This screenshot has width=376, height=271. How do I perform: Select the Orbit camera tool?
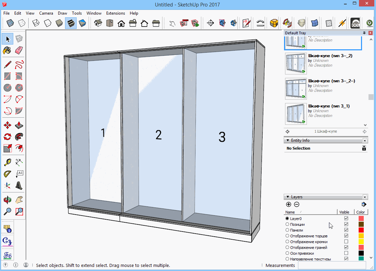click(x=7, y=200)
